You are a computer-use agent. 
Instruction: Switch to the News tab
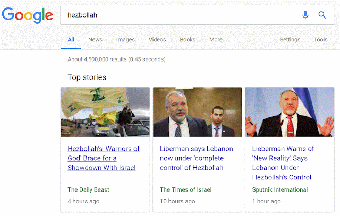(95, 40)
